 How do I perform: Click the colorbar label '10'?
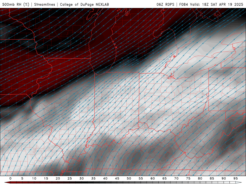coord(34,178)
